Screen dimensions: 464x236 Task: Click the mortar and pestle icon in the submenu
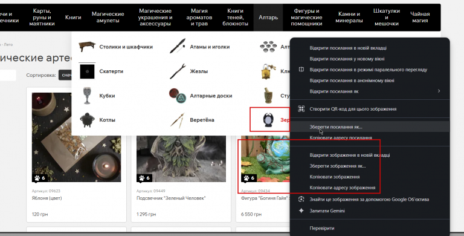(268, 96)
